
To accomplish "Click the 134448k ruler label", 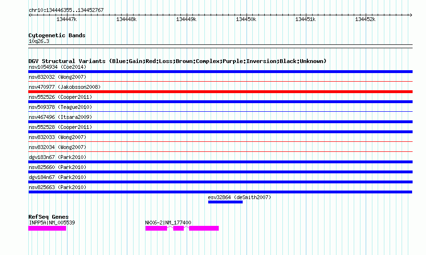I will click(126, 19).
